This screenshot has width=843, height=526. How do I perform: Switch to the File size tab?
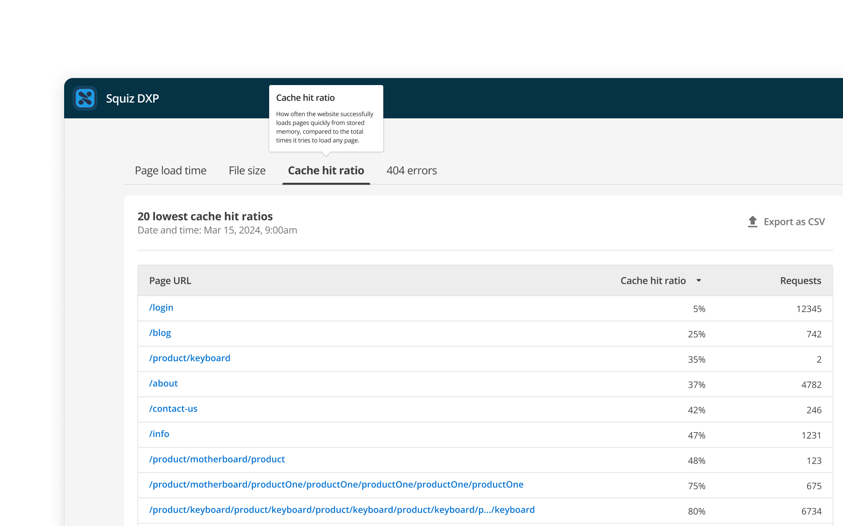[247, 171]
